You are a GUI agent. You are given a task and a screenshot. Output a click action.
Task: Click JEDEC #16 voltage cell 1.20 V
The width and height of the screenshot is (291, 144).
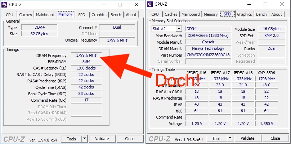coord(197,124)
